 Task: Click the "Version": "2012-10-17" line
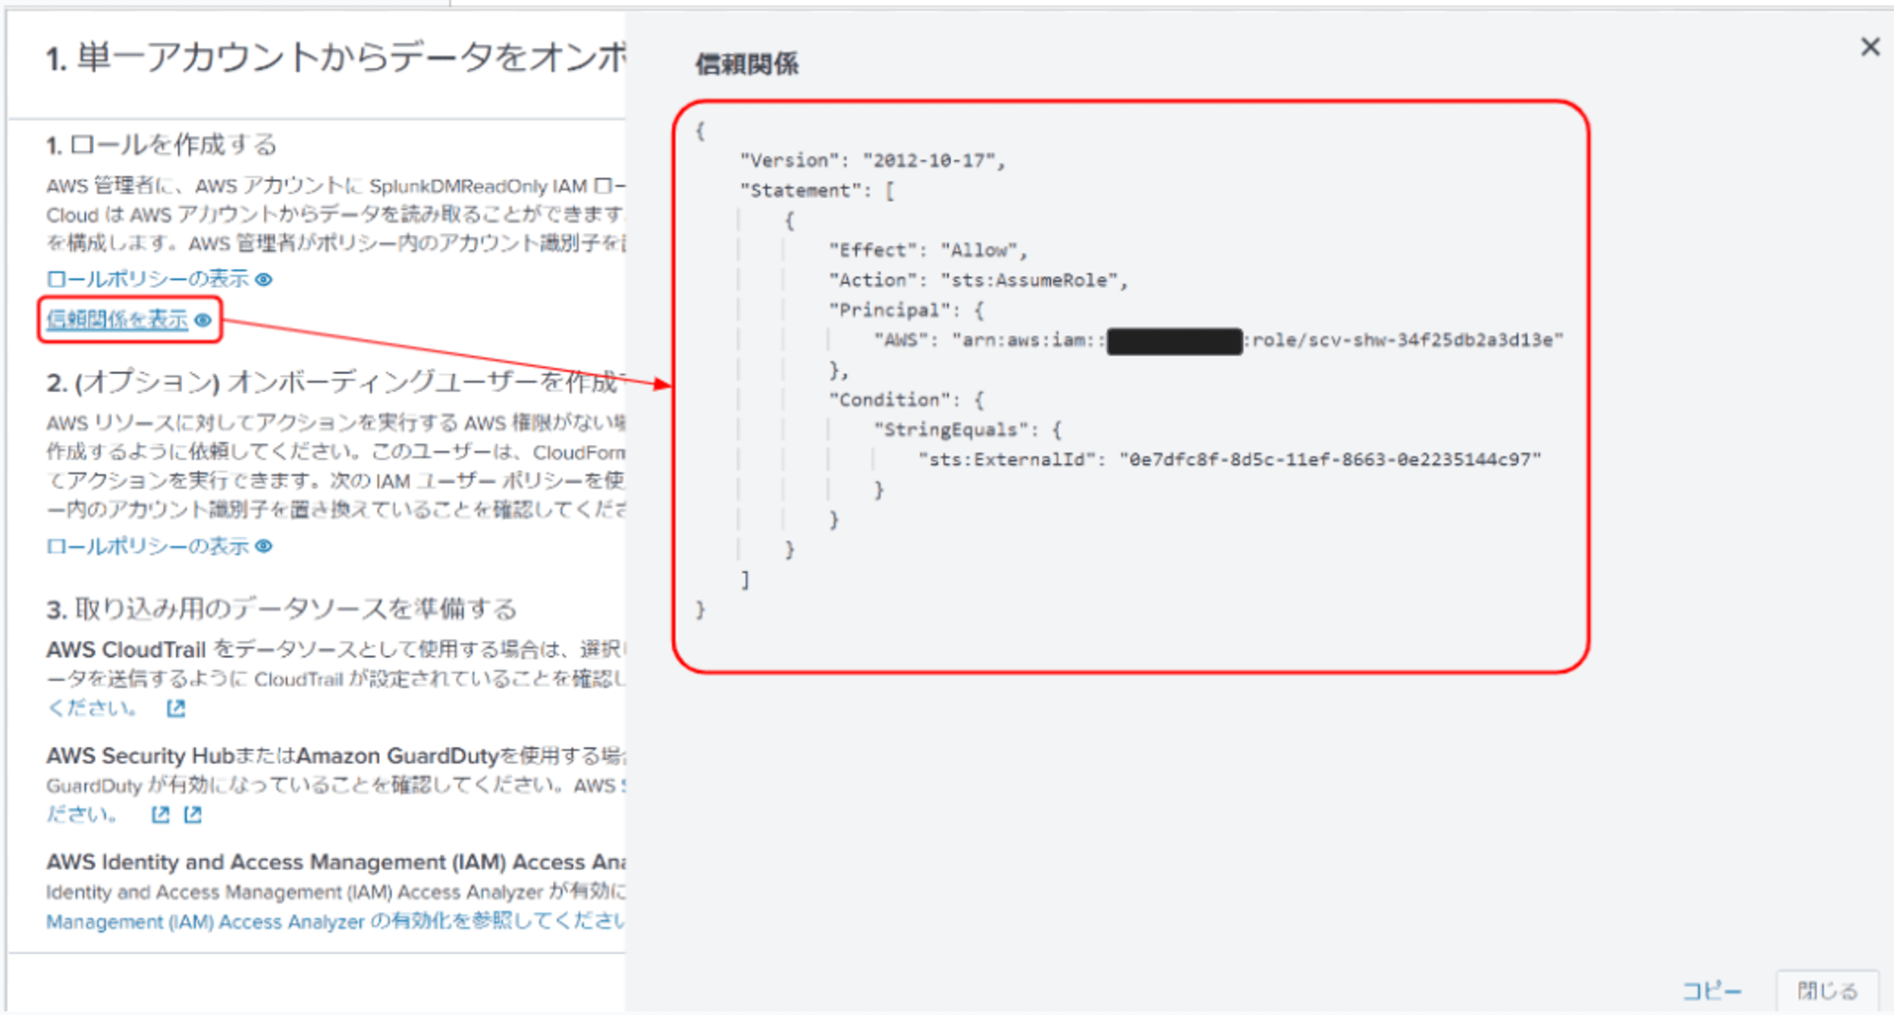click(x=872, y=161)
